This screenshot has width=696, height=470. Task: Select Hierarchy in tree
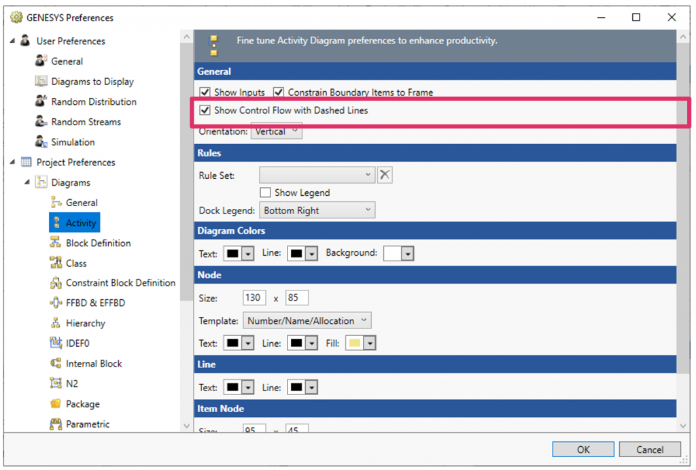tap(85, 323)
